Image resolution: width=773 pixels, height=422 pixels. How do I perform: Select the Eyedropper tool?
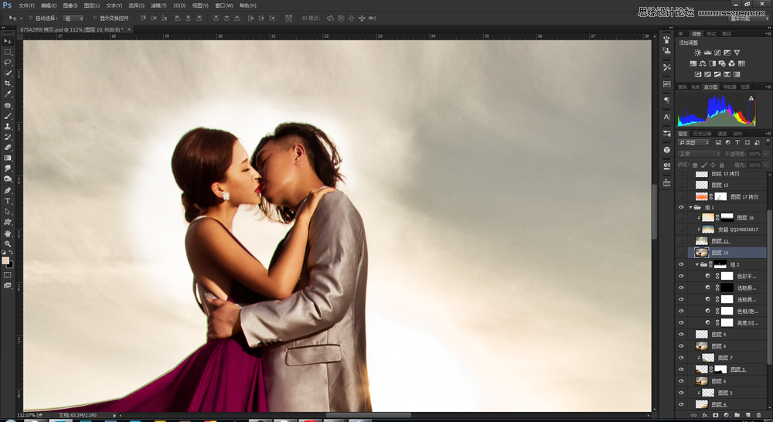[8, 94]
